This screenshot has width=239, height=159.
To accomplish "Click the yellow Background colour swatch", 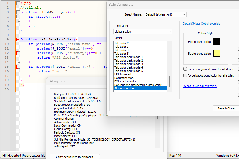I will [217, 54].
